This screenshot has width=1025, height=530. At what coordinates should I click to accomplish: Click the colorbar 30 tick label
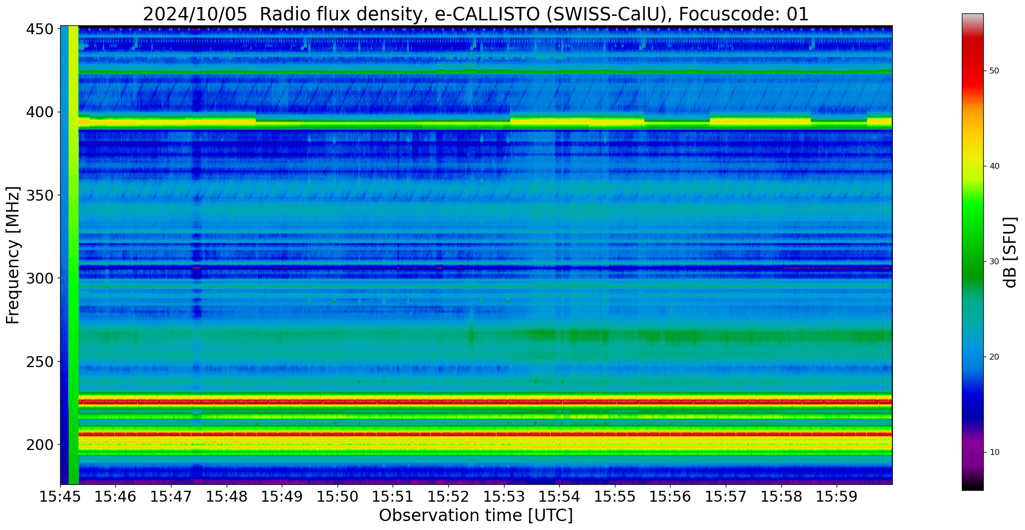point(994,262)
